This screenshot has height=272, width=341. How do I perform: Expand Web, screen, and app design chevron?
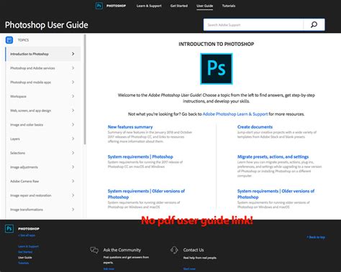tap(73, 111)
